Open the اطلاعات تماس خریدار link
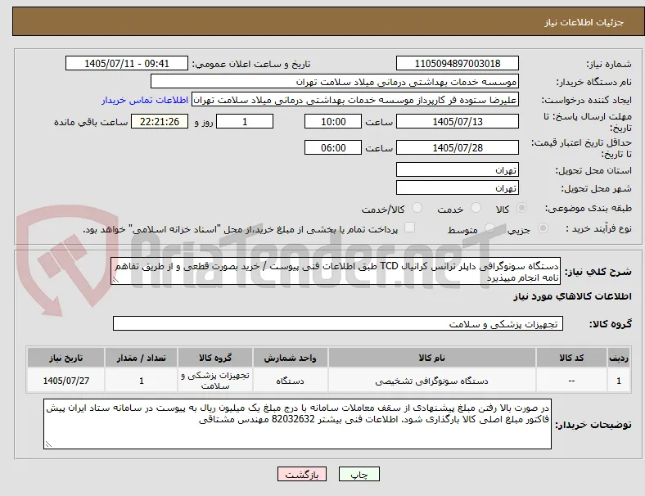This screenshot has height=496, width=645. (145, 100)
